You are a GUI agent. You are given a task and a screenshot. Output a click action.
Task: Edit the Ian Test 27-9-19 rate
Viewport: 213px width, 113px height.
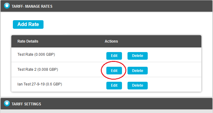pos(114,85)
